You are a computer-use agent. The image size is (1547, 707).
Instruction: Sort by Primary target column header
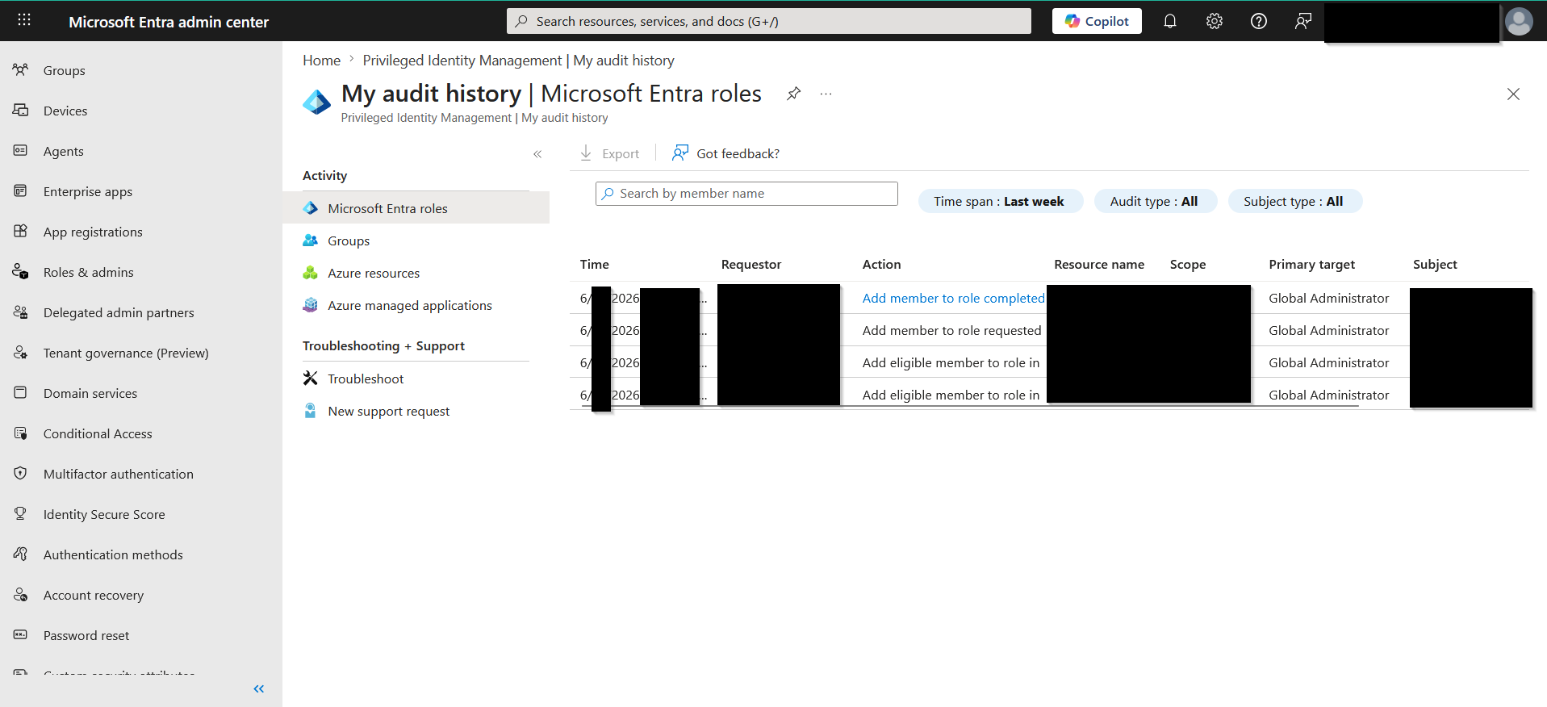(1311, 264)
